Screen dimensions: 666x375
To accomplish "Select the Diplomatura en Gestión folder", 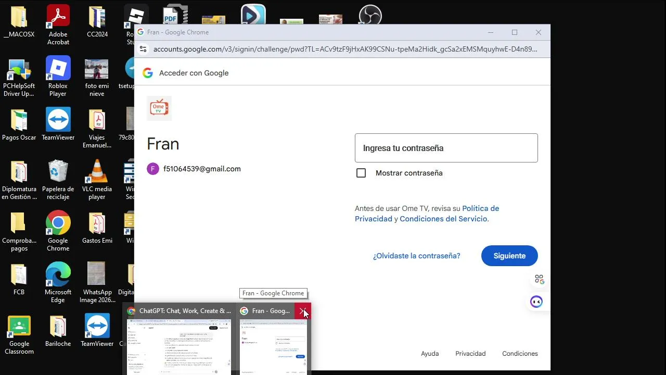I will [x=19, y=180].
